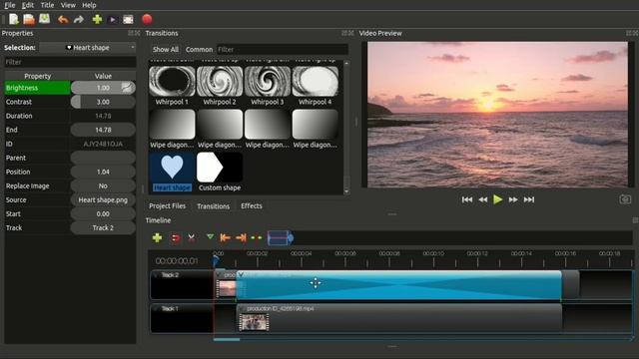Image resolution: width=639 pixels, height=359 pixels.
Task: Center the timeline on the playhead
Action: (257, 237)
